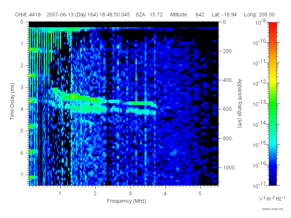Click the 10^-15 colorbar tick label

point(260,145)
